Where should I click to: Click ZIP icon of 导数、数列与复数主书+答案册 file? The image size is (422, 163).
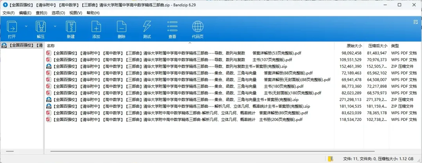click(x=49, y=66)
